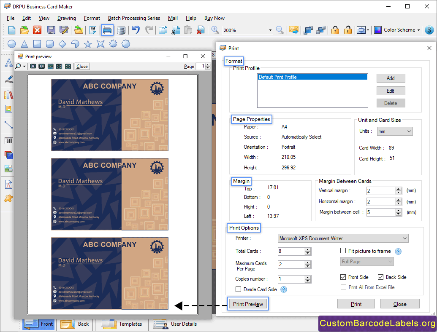
Task: Click the Save As pencil-disk icon
Action: (x=64, y=30)
